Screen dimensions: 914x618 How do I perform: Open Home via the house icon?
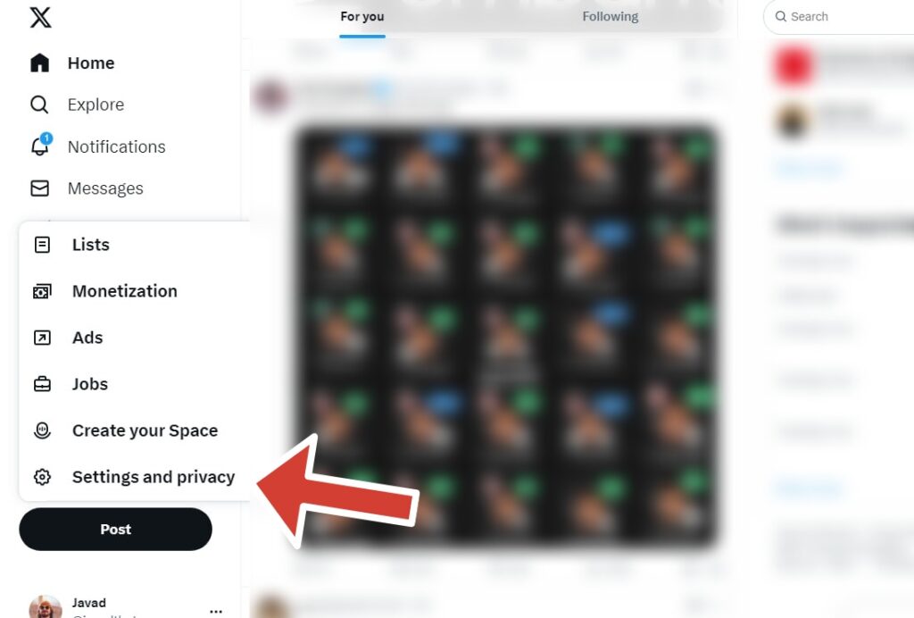[39, 63]
